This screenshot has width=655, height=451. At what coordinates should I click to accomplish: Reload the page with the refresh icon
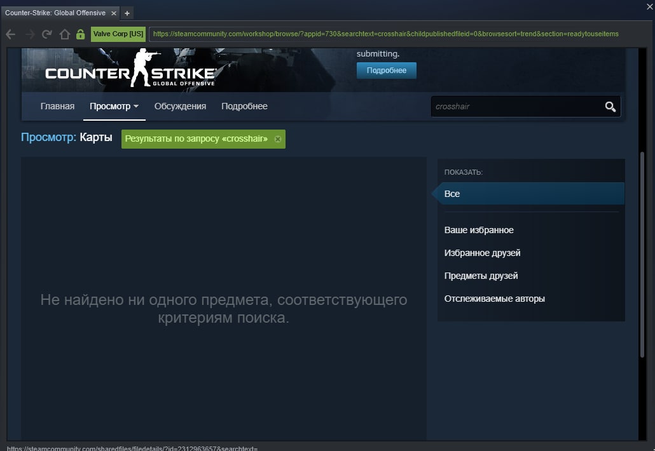pos(47,34)
